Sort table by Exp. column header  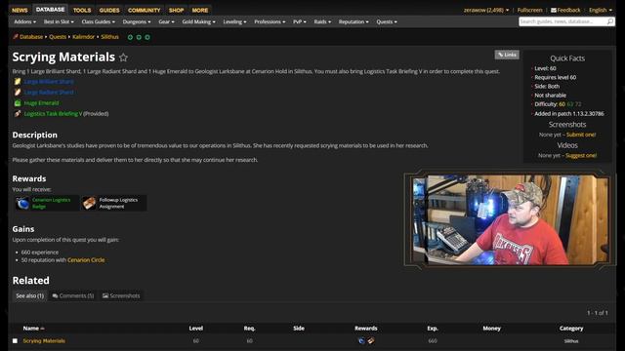tap(433, 329)
